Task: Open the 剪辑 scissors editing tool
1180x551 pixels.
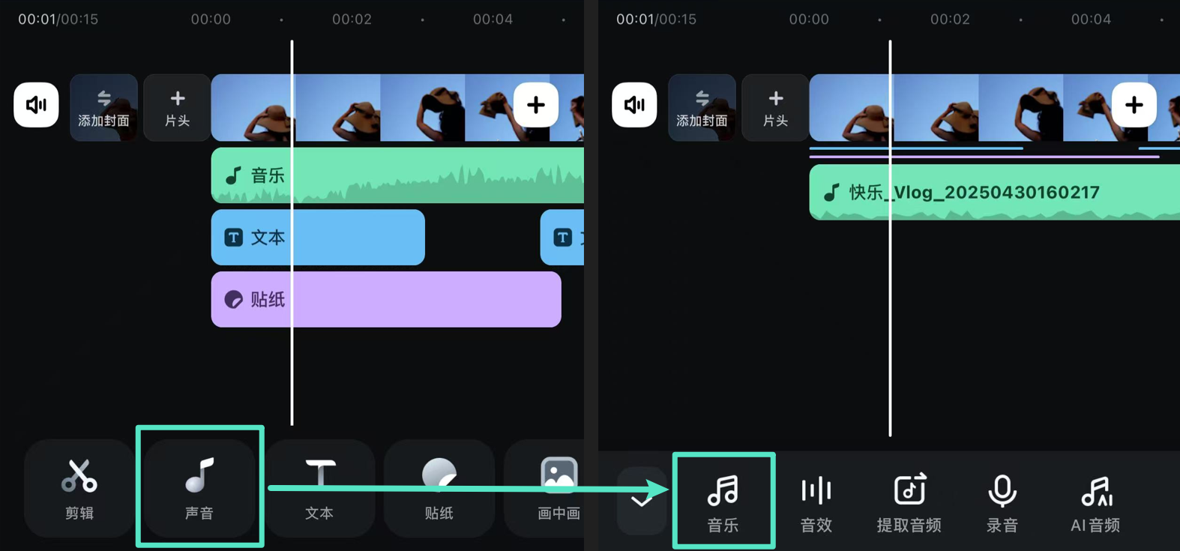Action: (x=79, y=488)
